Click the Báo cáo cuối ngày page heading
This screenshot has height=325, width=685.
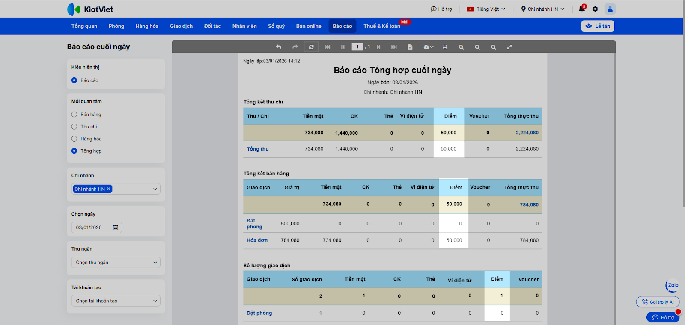click(98, 47)
